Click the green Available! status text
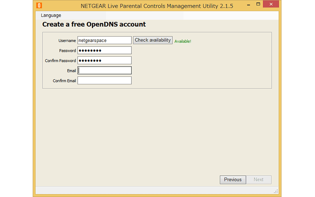The image size is (315, 197). tap(183, 41)
